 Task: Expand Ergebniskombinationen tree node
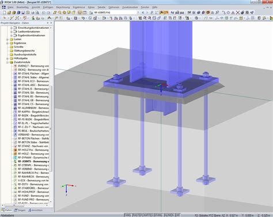[12, 36]
